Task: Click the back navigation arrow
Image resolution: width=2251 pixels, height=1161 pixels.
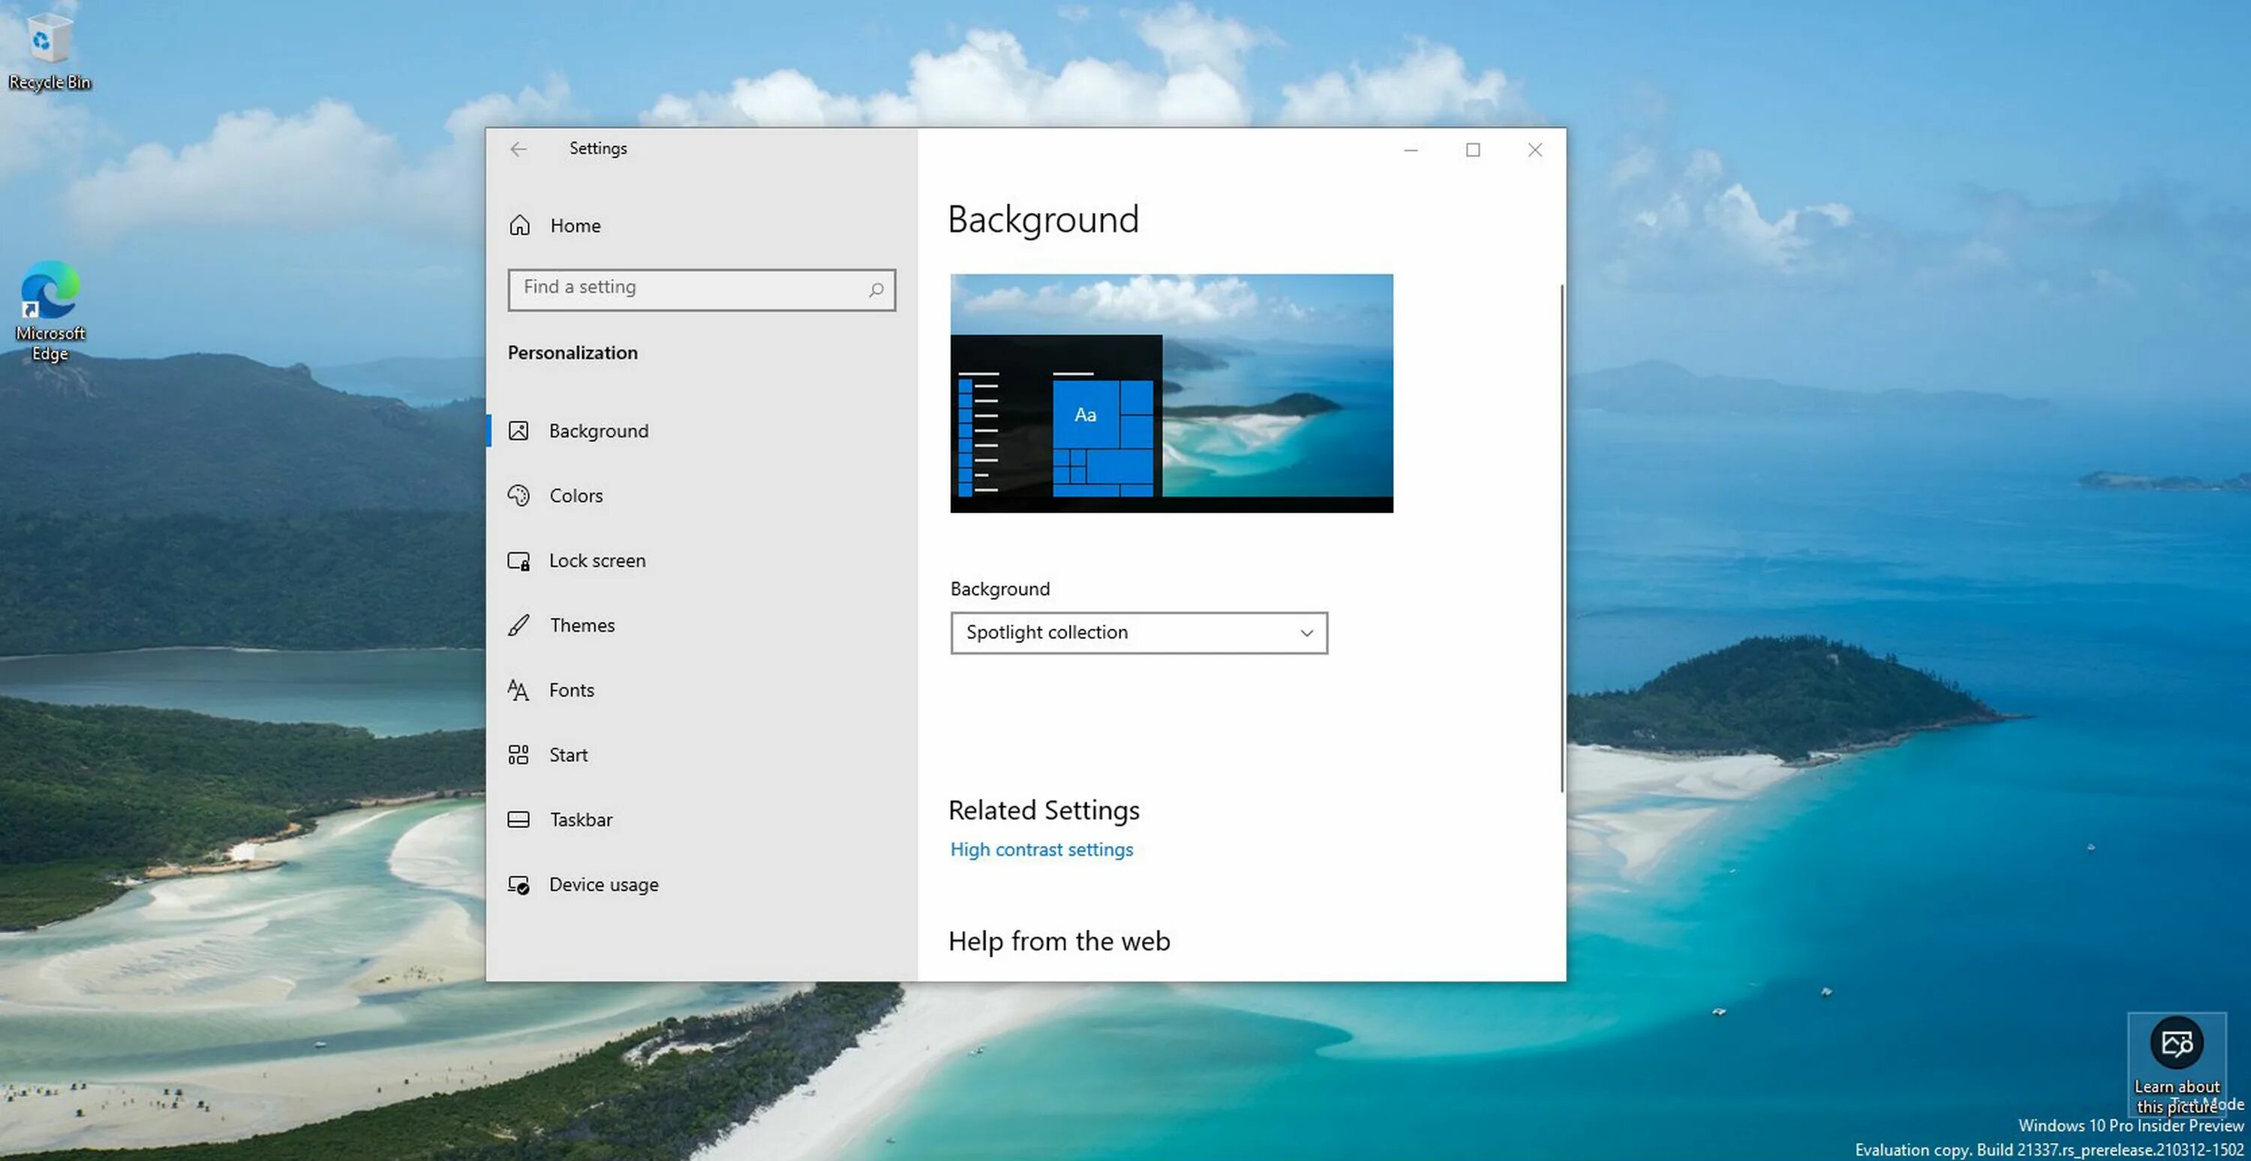Action: point(515,148)
